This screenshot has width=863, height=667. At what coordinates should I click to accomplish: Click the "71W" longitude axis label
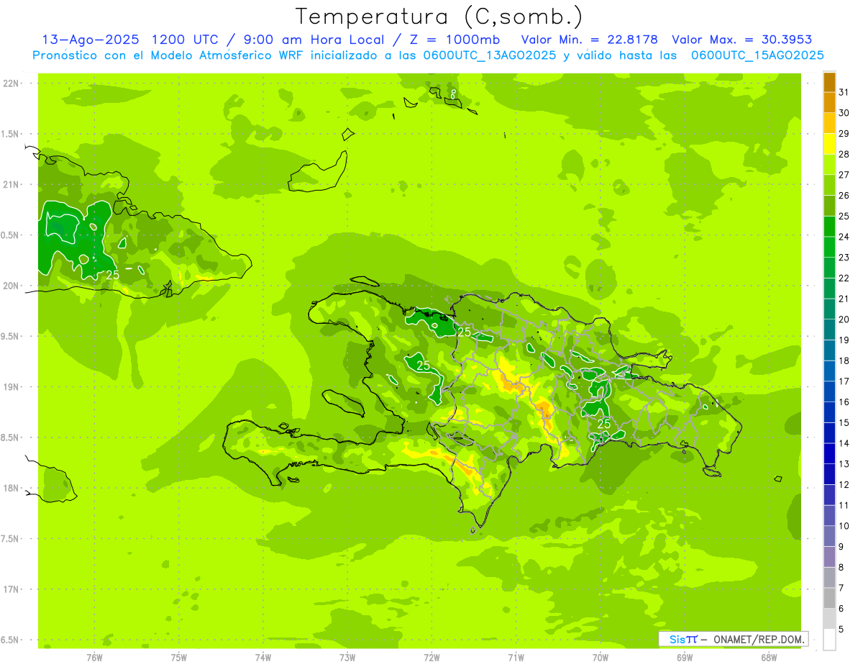516,658
